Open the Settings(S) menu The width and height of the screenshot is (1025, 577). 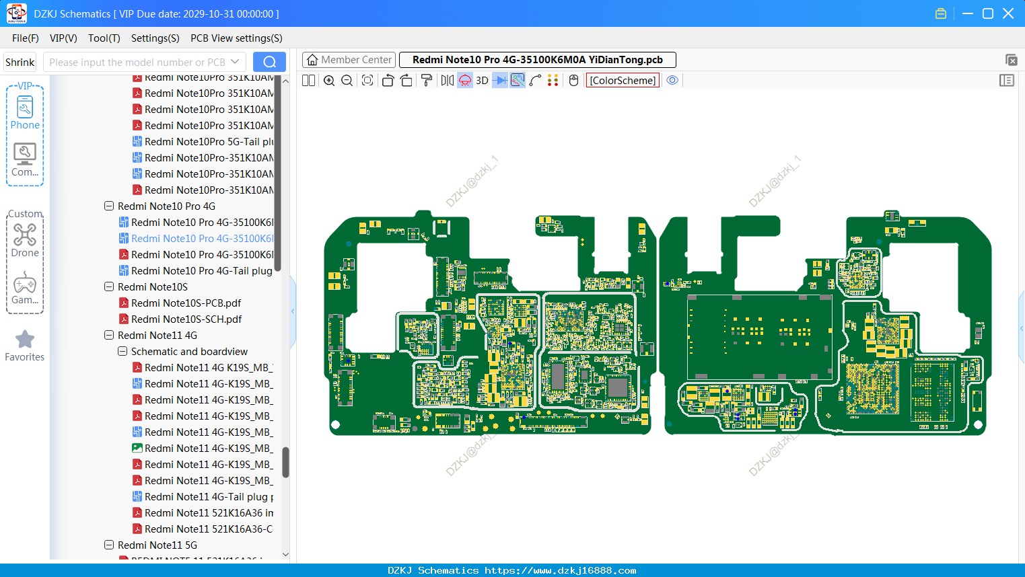click(x=155, y=38)
